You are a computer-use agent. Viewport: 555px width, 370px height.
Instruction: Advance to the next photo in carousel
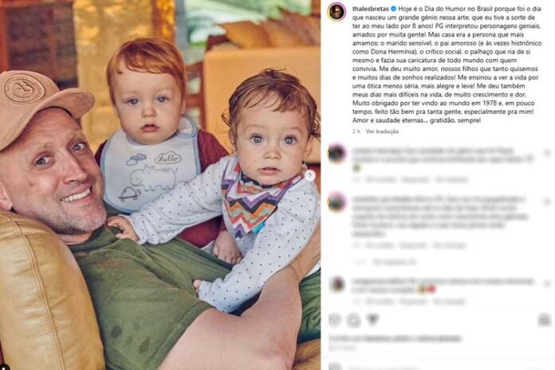pyautogui.click(x=309, y=175)
